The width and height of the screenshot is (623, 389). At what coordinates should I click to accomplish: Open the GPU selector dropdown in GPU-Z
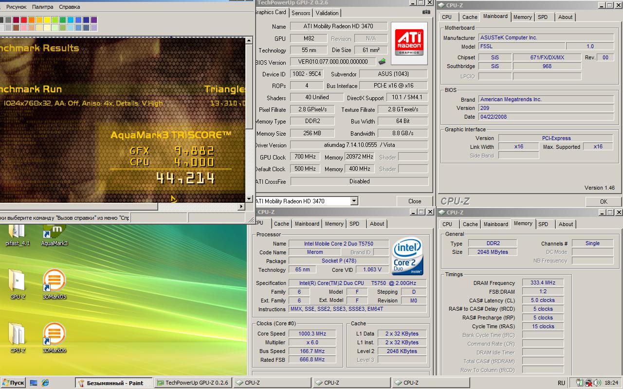tap(354, 201)
